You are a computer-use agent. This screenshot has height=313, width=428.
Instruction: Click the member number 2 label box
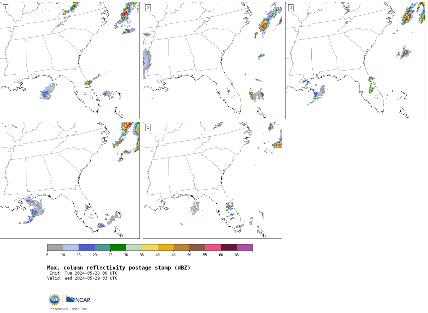point(148,8)
